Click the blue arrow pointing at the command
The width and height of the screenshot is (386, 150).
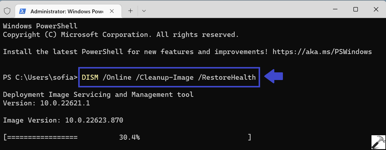(x=274, y=77)
